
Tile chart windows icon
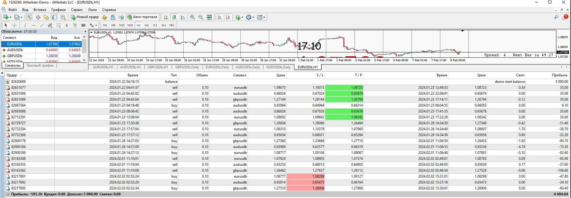pos(209,17)
